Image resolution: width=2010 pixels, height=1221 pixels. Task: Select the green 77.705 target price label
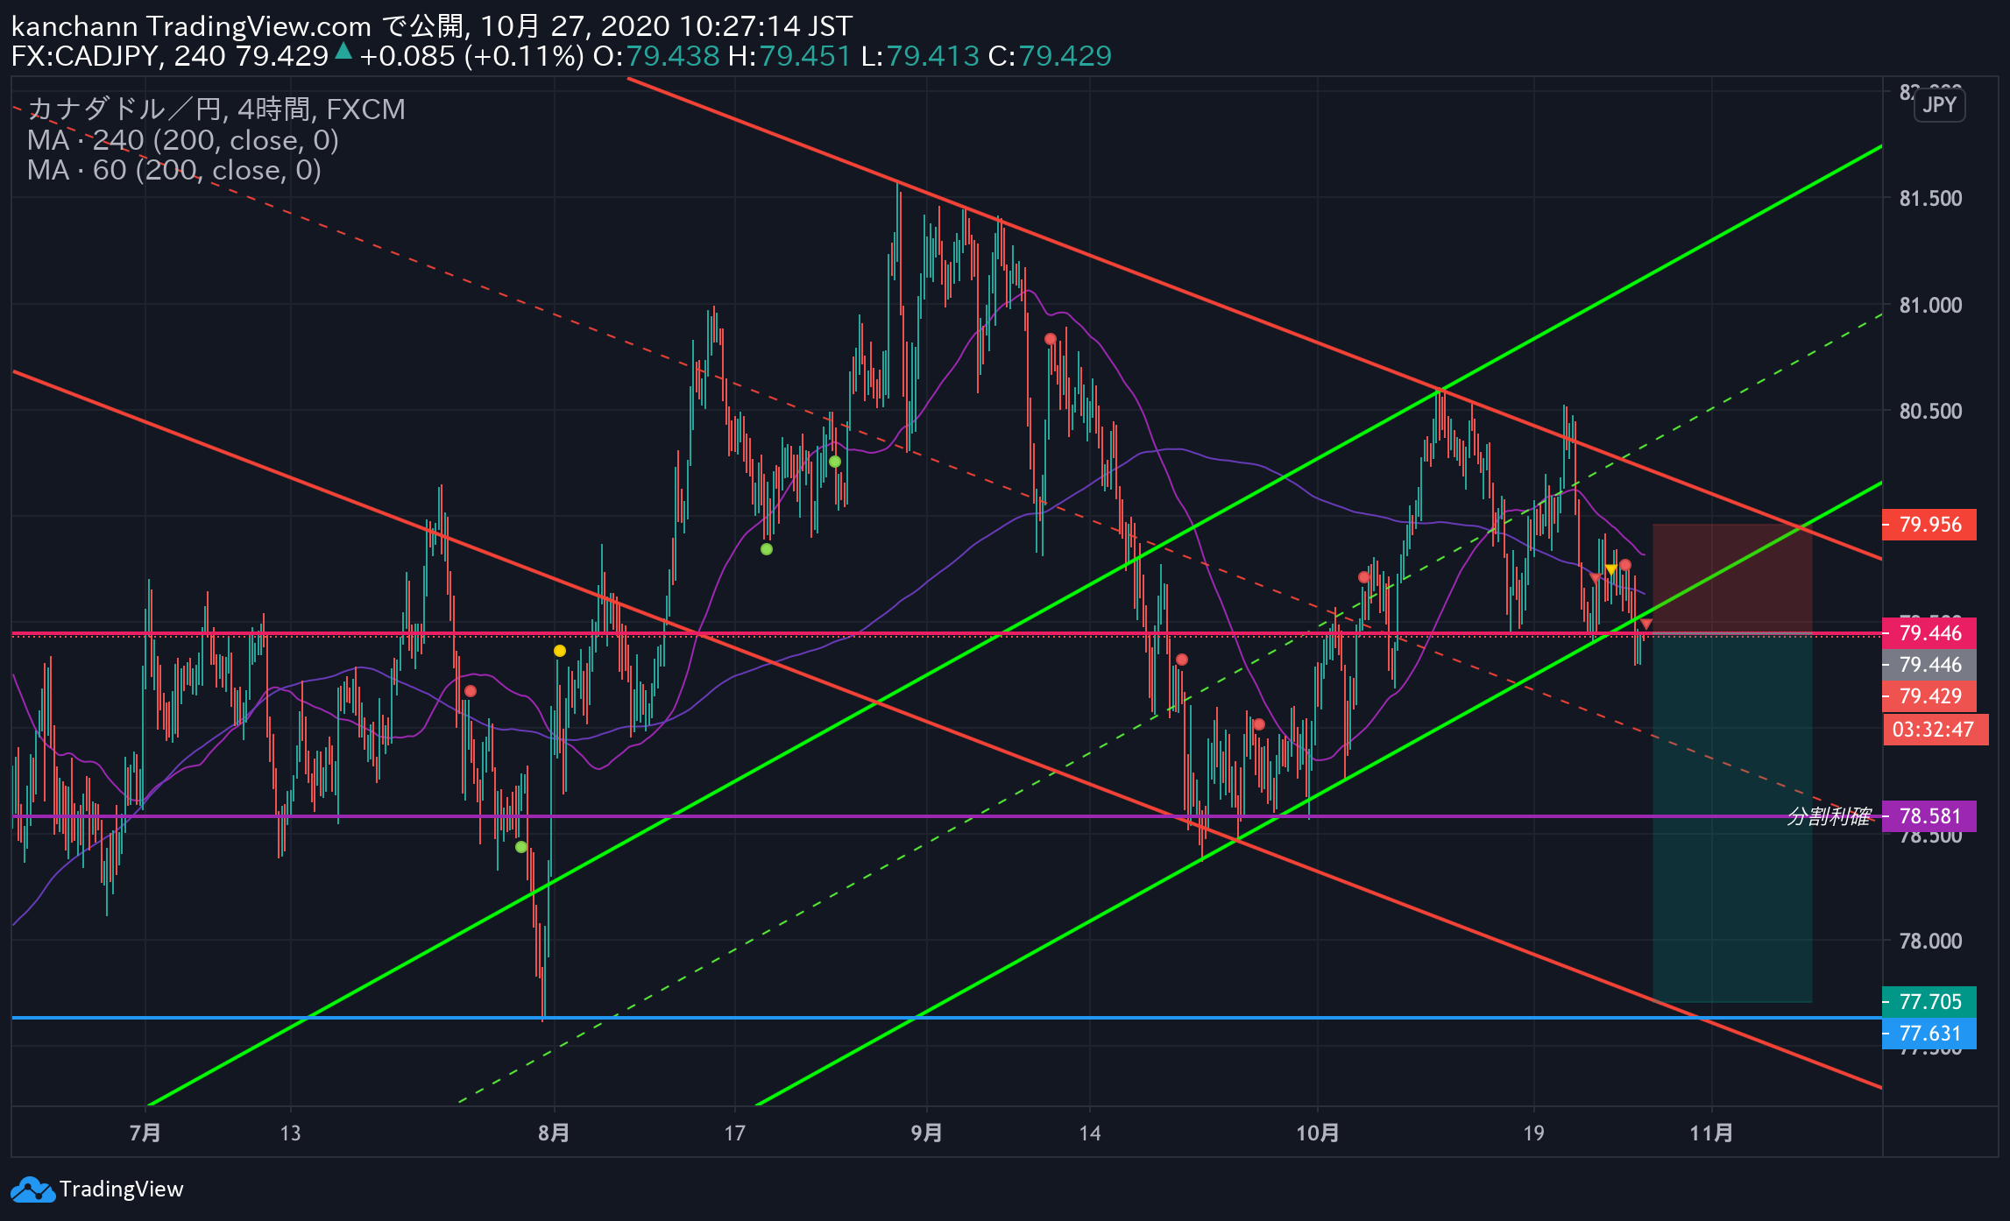pyautogui.click(x=1929, y=1002)
